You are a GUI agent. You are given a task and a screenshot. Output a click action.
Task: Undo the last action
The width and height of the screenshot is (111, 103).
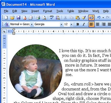[x=99, y=17]
